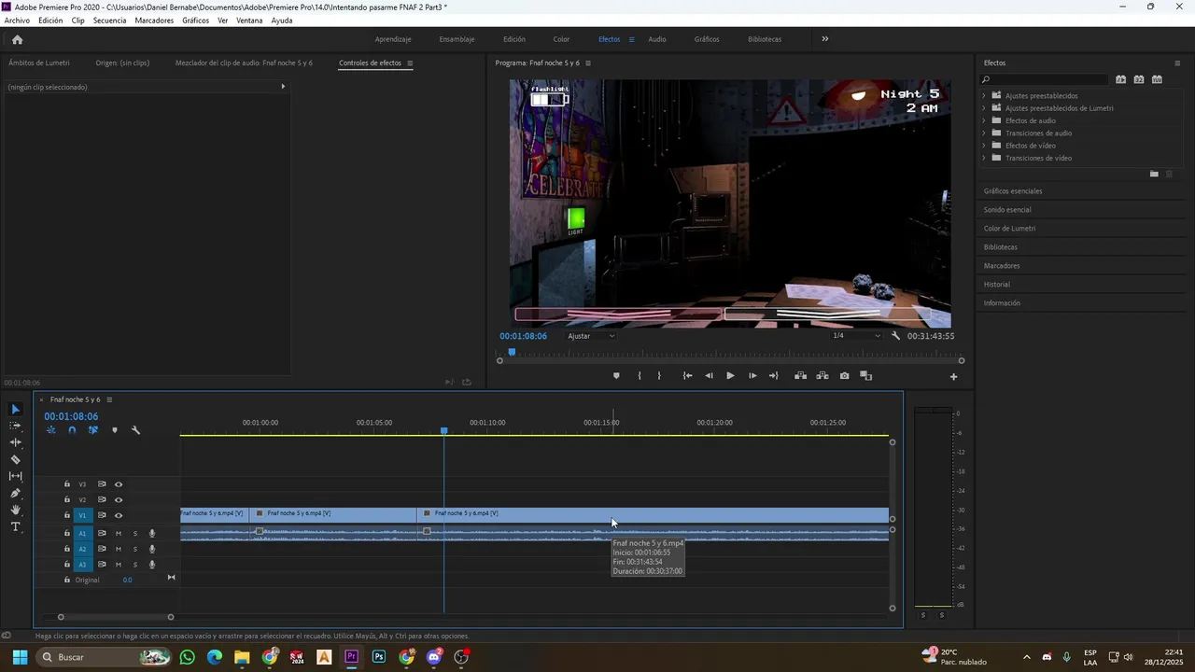The height and width of the screenshot is (672, 1195).
Task: Open Program monitor button editor plus
Action: [953, 376]
